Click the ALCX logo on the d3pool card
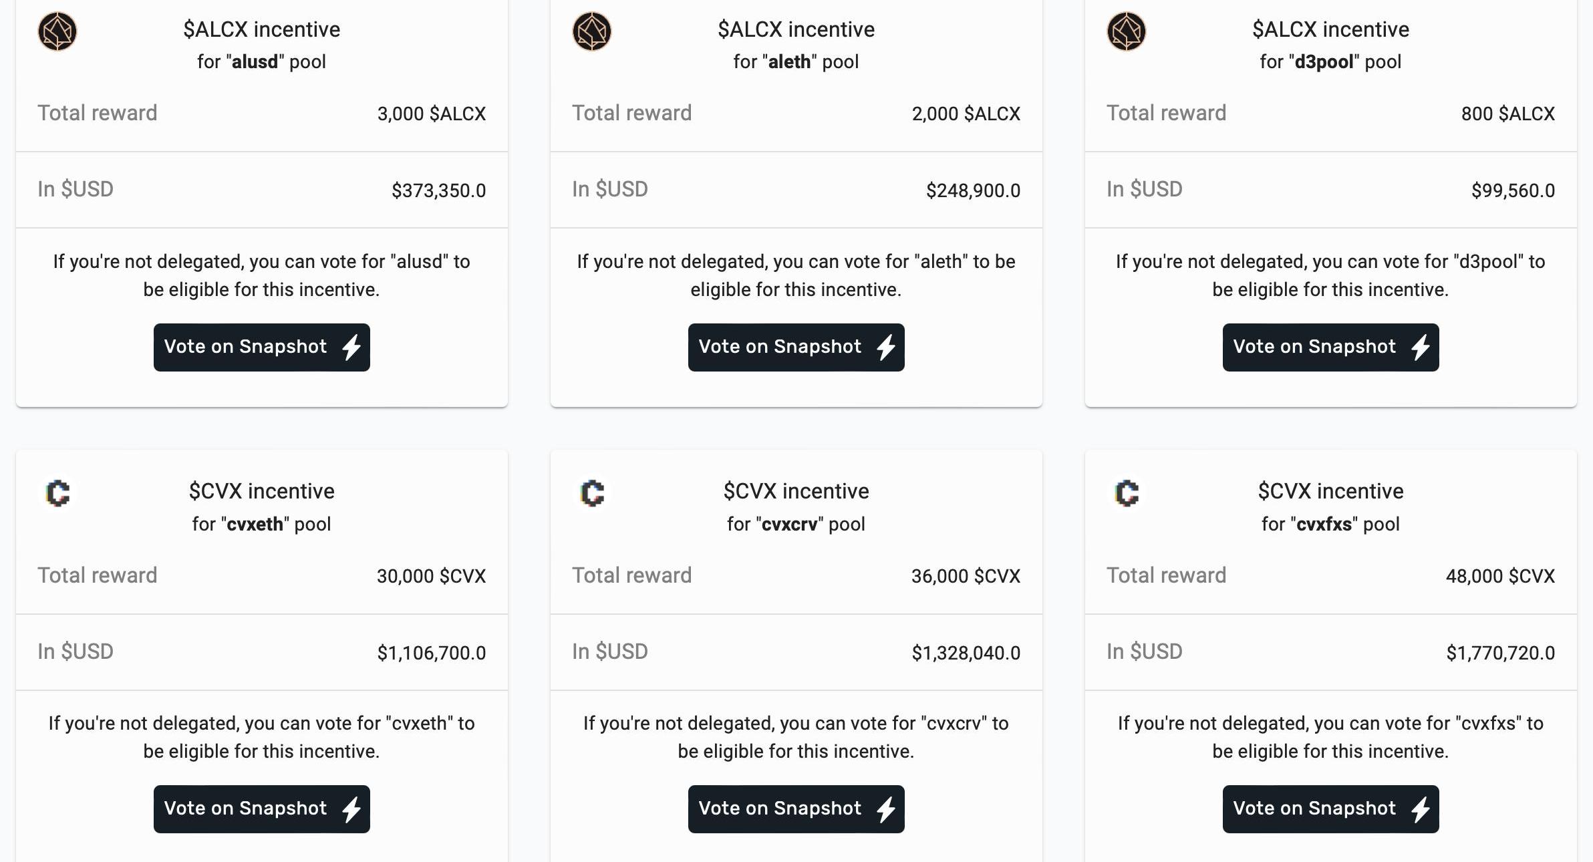The width and height of the screenshot is (1593, 862). click(x=1127, y=31)
